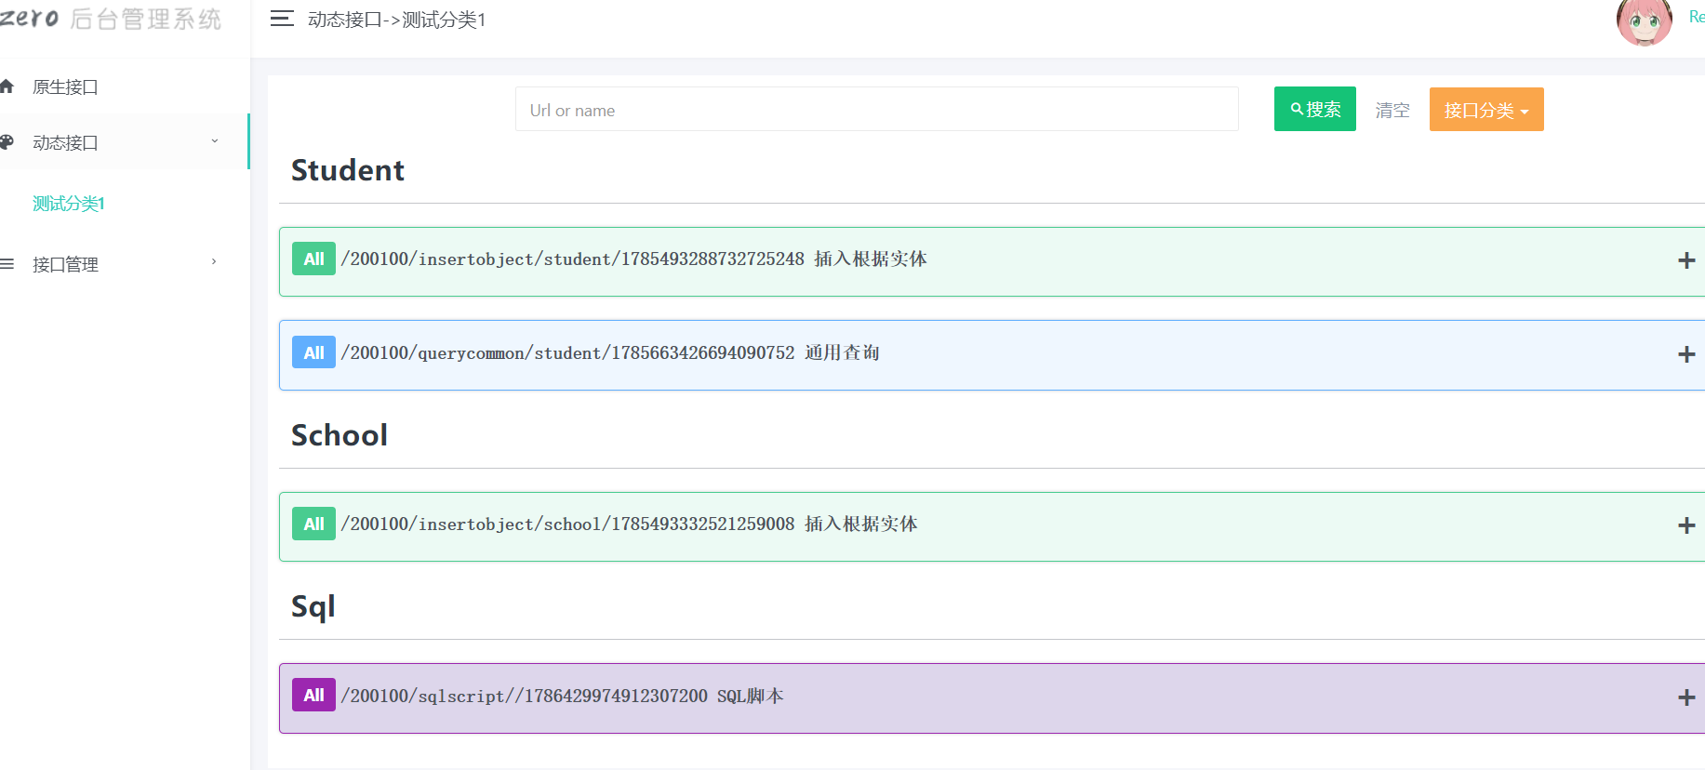The height and width of the screenshot is (770, 1705).
Task: Click the 动态接口->测试分类1 breadcrumb title
Action: [x=397, y=20]
